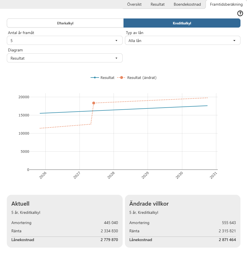Switch to the Översikt tab
The width and height of the screenshot is (247, 255).
pos(135,5)
